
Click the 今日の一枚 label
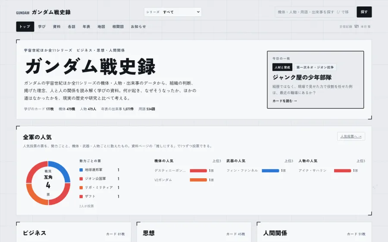pos(281,59)
